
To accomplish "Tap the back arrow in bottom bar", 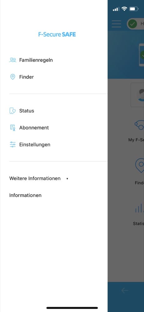I will pos(125,290).
